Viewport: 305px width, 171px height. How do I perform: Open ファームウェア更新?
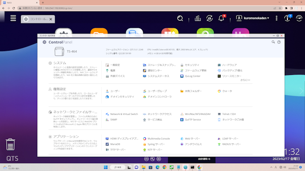click(193, 71)
